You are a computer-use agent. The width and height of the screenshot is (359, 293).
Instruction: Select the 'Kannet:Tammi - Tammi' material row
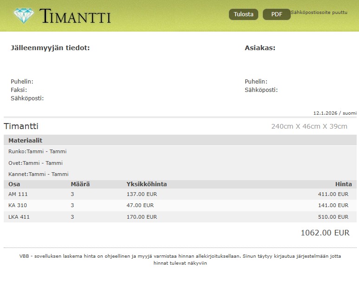[39, 174]
